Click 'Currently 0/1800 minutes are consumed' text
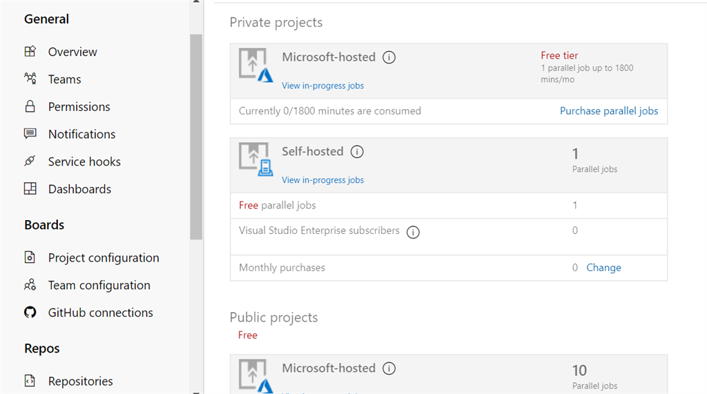Viewport: 707px width, 394px height. pos(329,111)
